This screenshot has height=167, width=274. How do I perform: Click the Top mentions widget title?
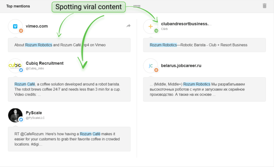[18, 6]
